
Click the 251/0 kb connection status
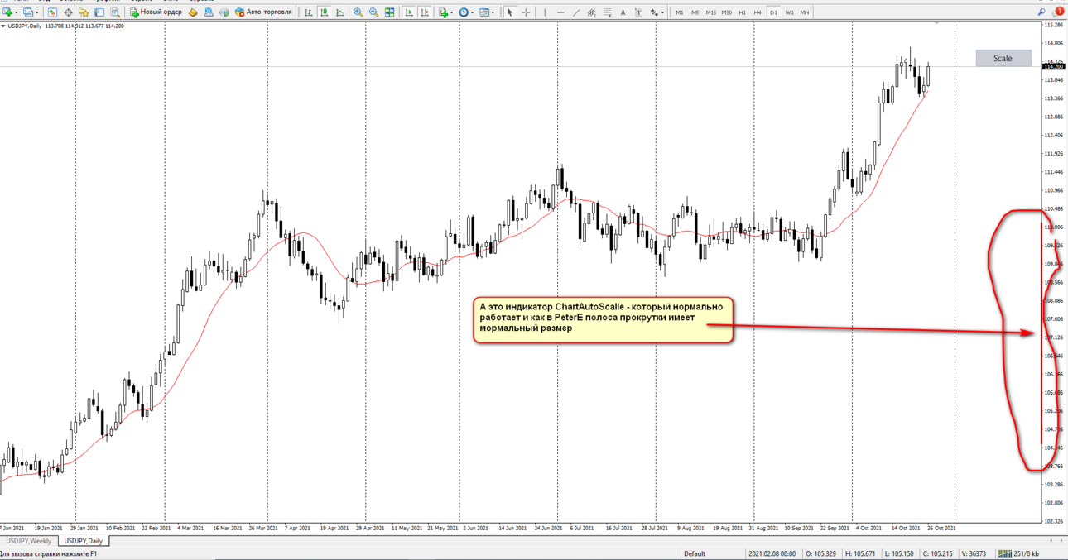coord(1018,553)
